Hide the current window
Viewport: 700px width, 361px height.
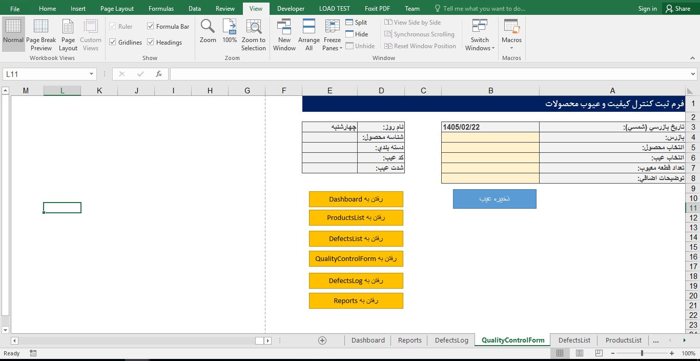[x=357, y=34]
